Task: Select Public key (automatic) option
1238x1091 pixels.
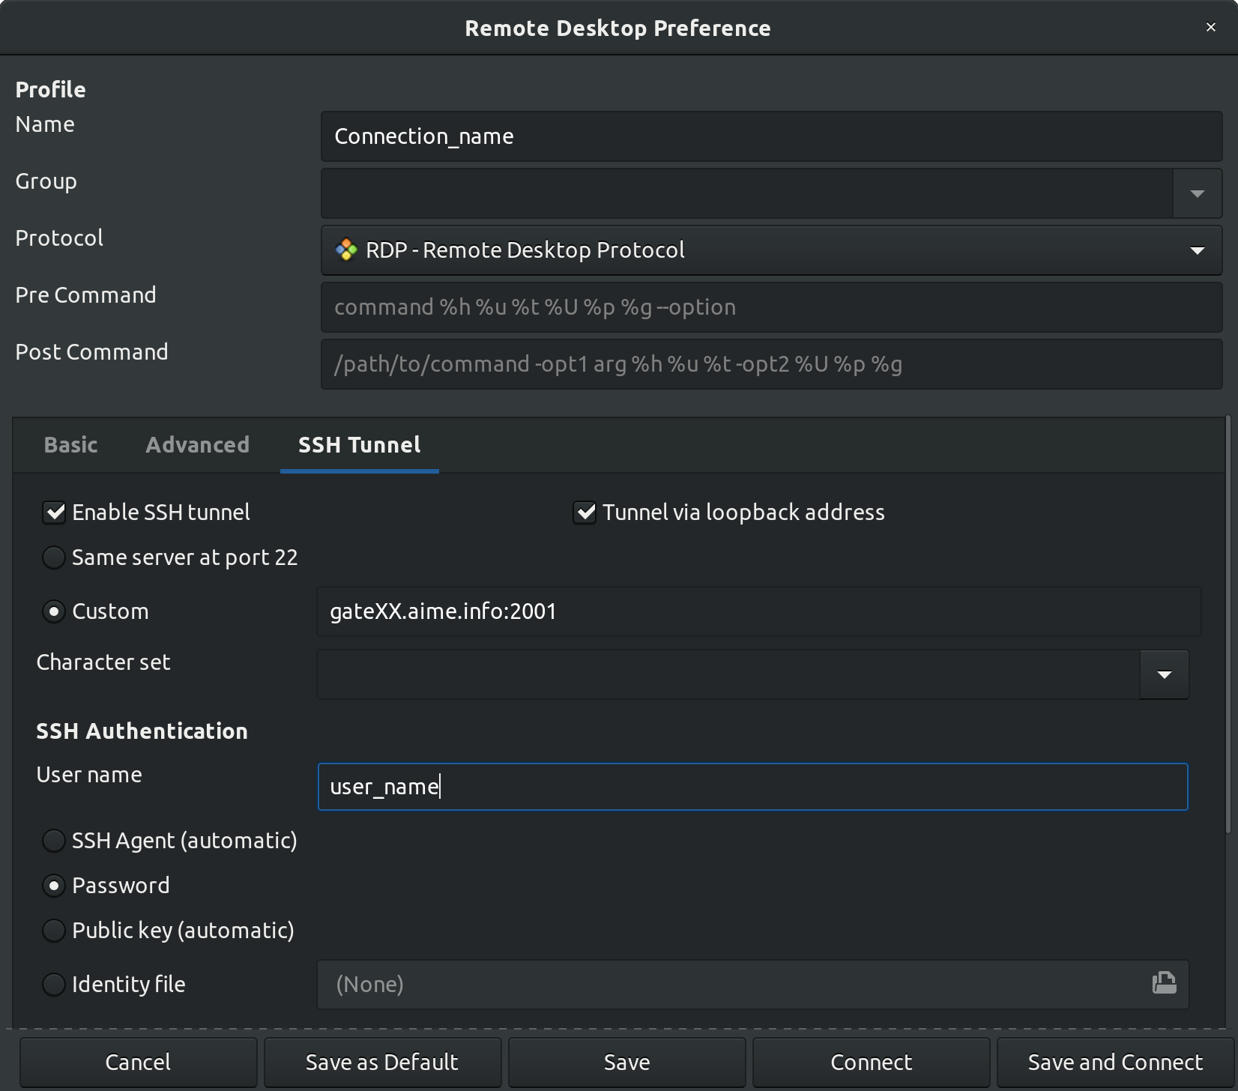Action: 54,931
